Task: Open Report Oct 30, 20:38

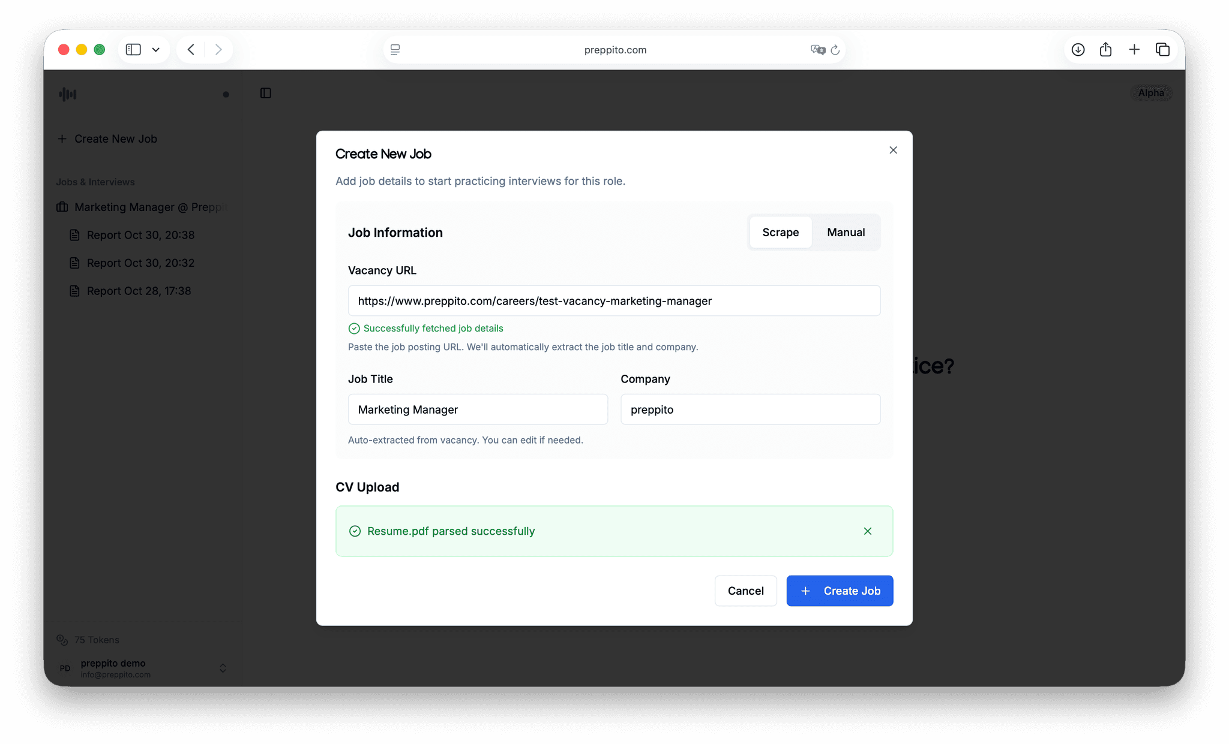Action: tap(140, 235)
